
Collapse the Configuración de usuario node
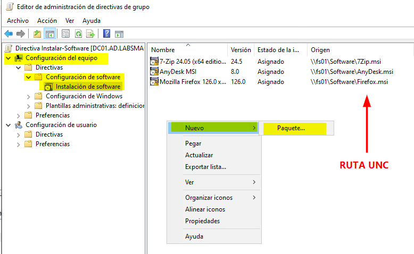click(8, 125)
